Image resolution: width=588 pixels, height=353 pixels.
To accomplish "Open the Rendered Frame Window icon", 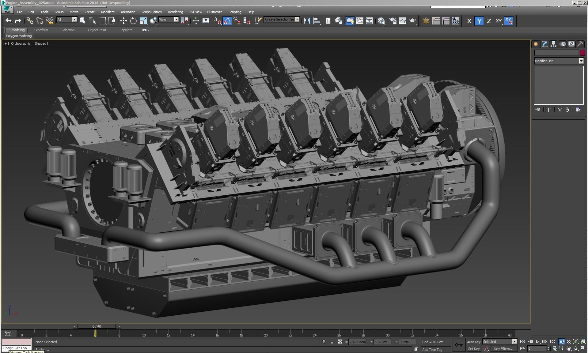I will point(403,21).
